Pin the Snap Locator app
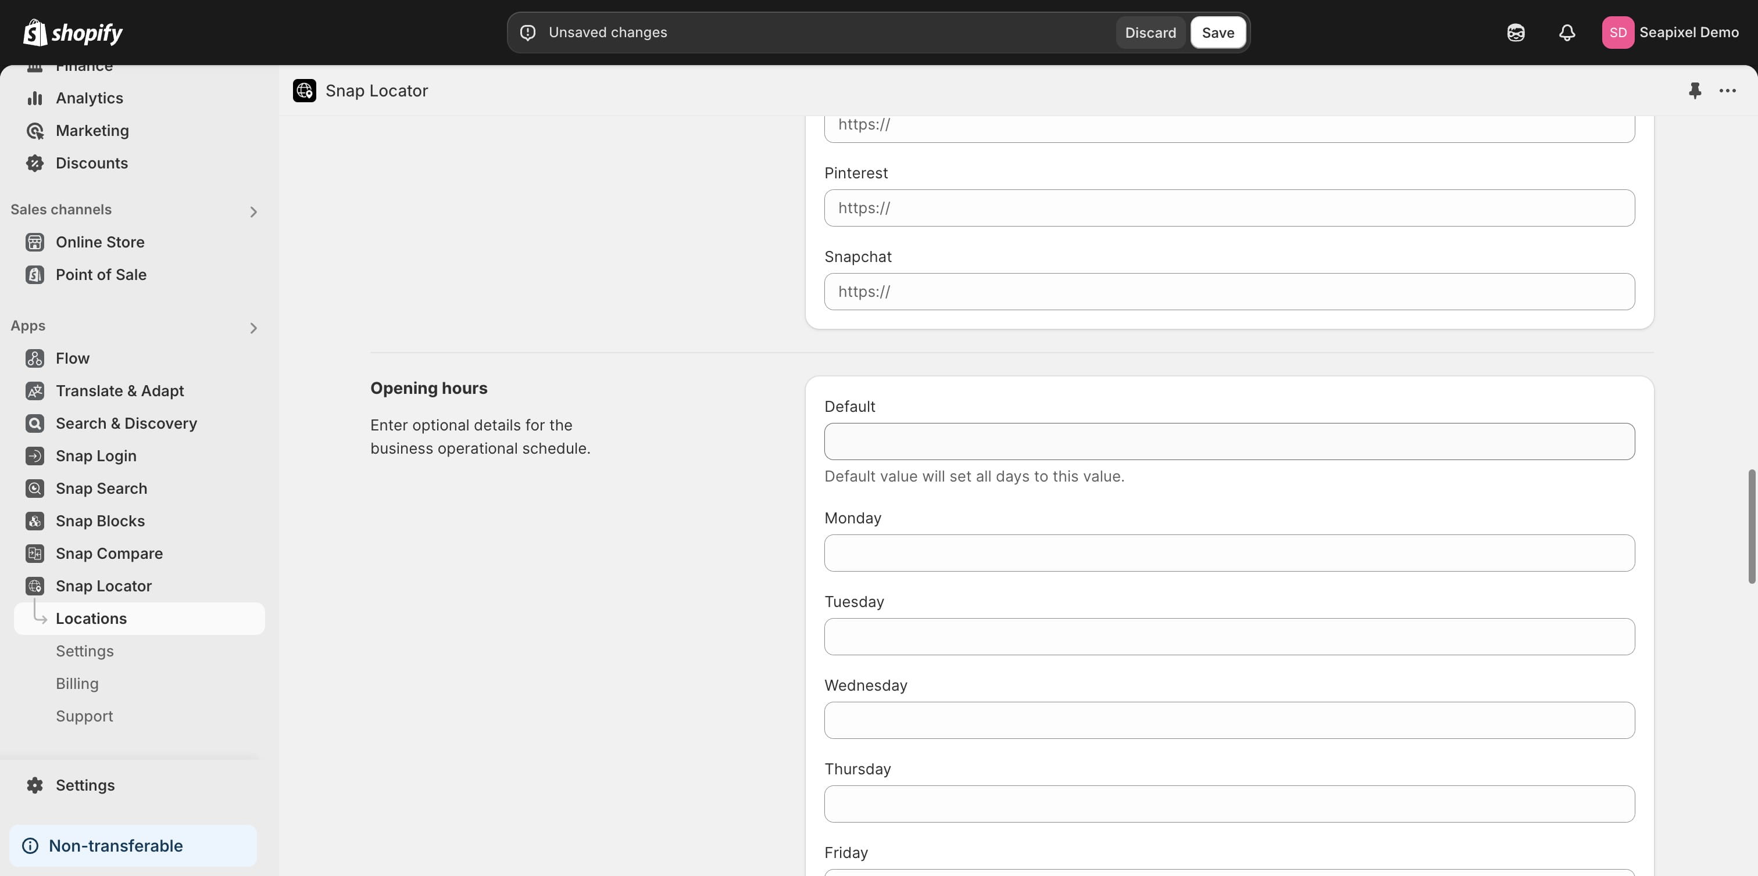The width and height of the screenshot is (1758, 876). click(1695, 90)
